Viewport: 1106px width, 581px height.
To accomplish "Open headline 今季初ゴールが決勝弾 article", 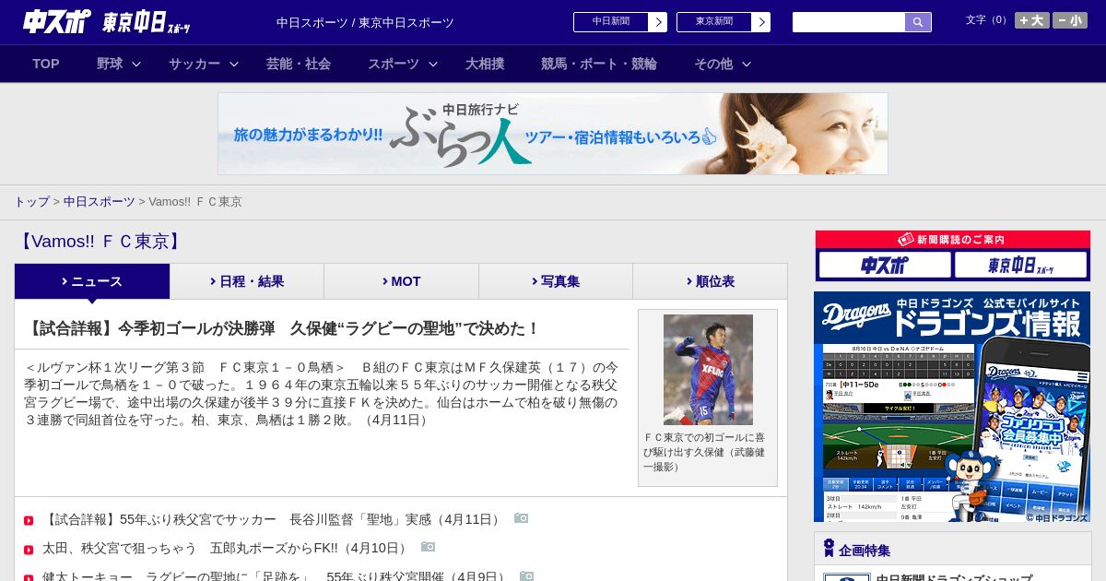I will [282, 328].
